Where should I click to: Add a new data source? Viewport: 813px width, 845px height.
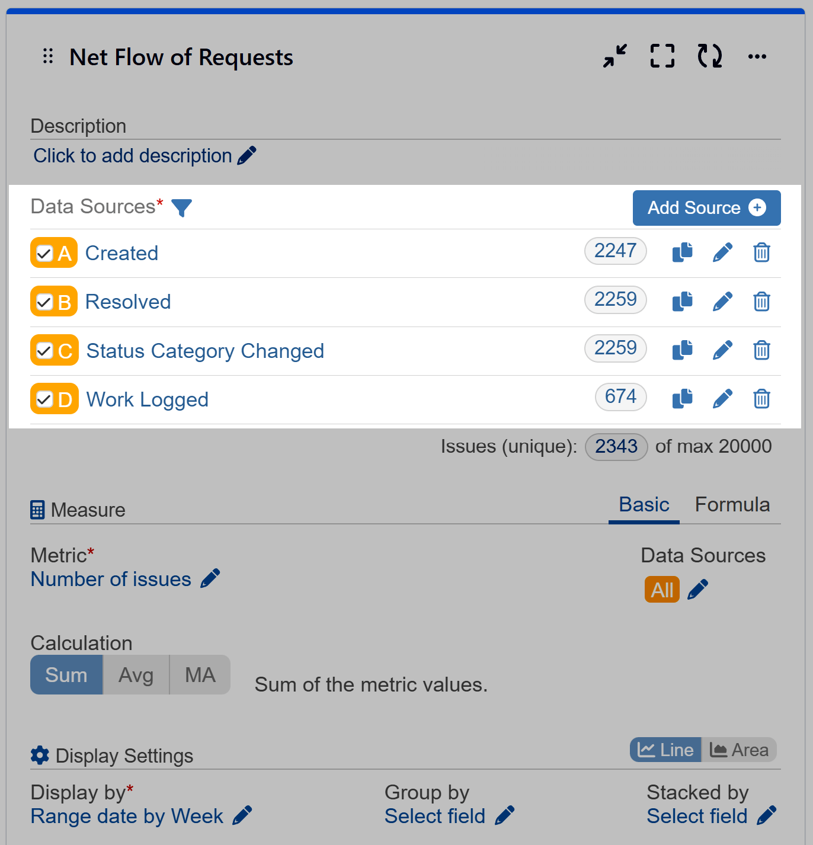[706, 208]
